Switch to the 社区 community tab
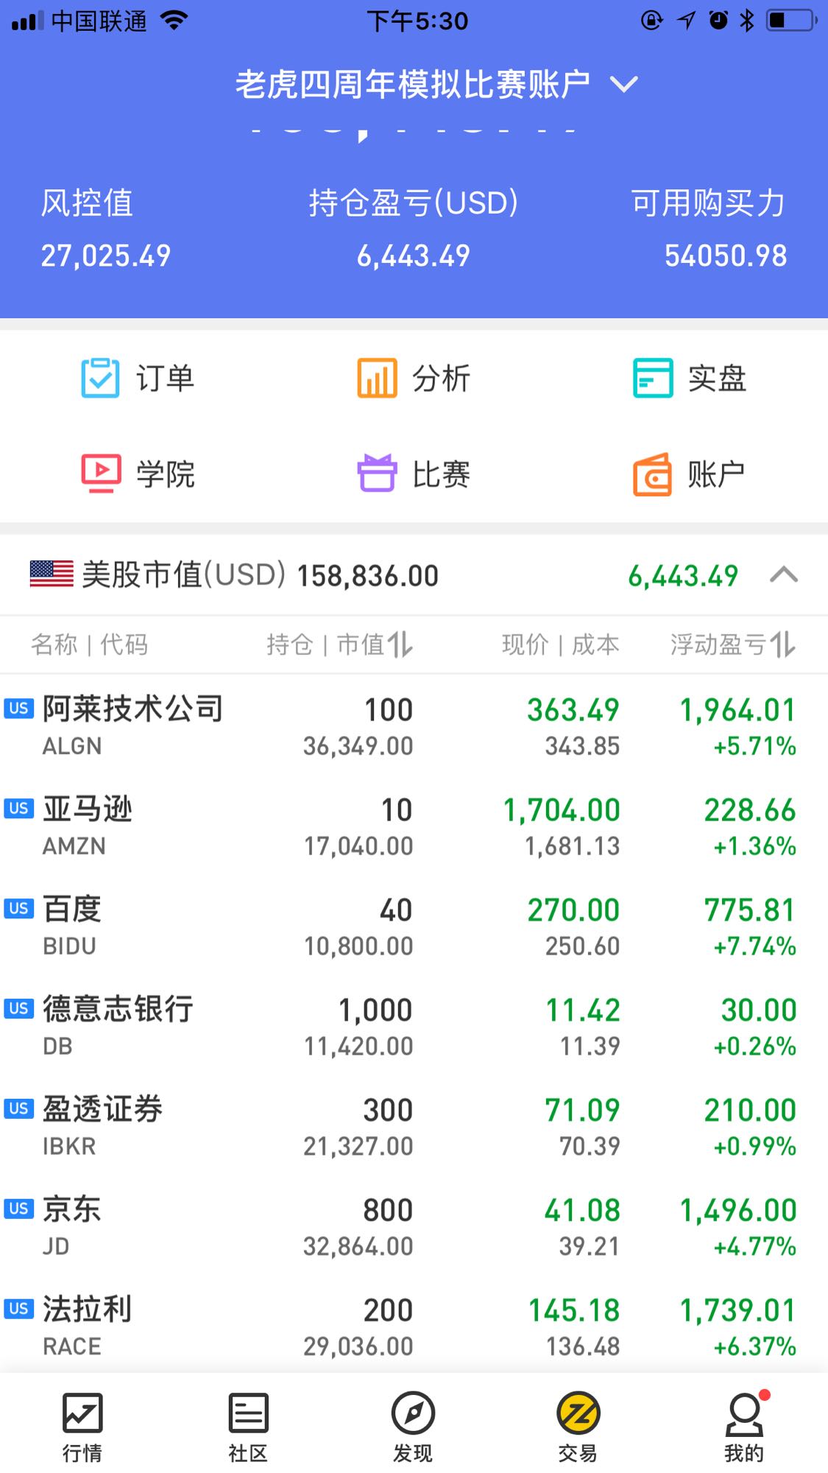The height and width of the screenshot is (1473, 828). tap(248, 1427)
